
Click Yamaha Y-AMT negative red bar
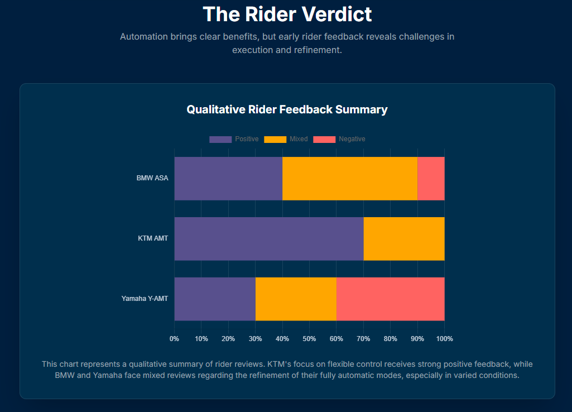390,299
